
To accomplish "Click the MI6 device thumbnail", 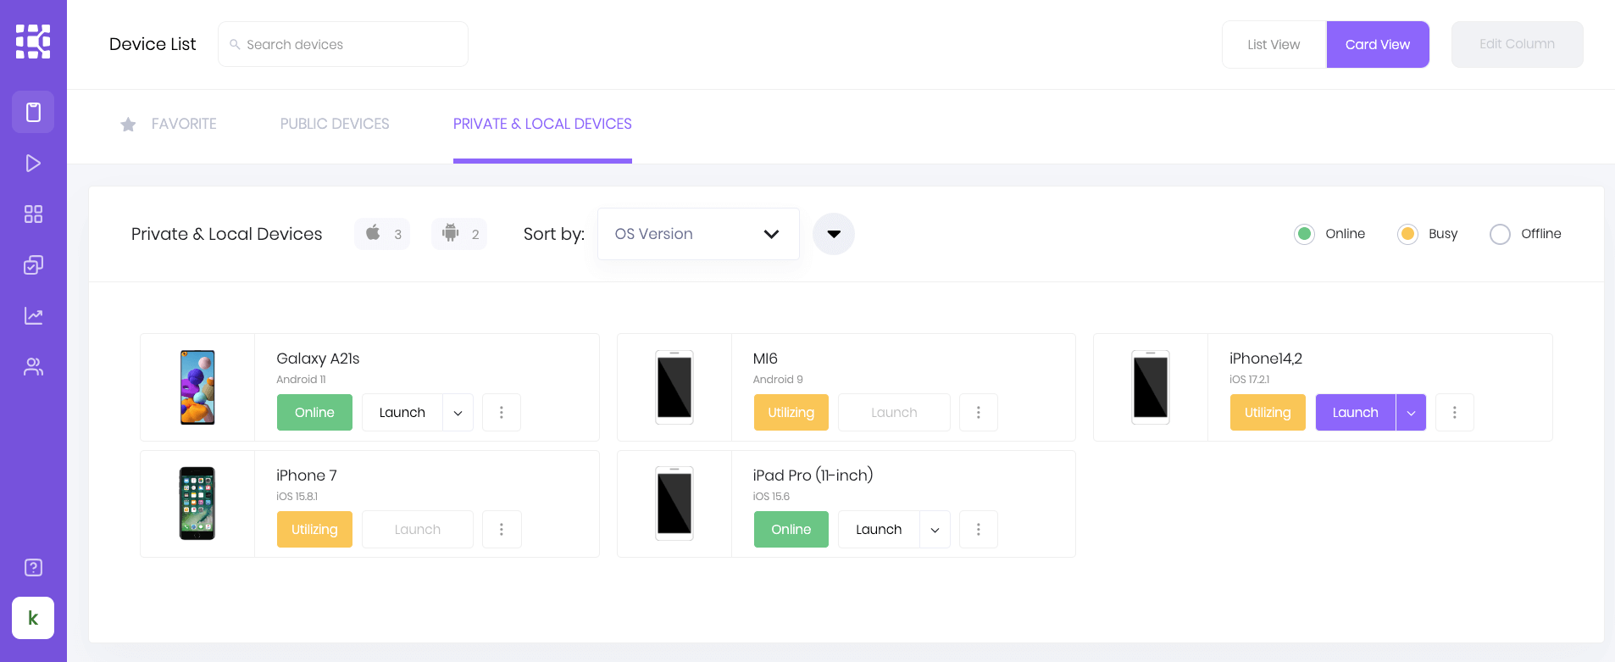I will [x=674, y=387].
